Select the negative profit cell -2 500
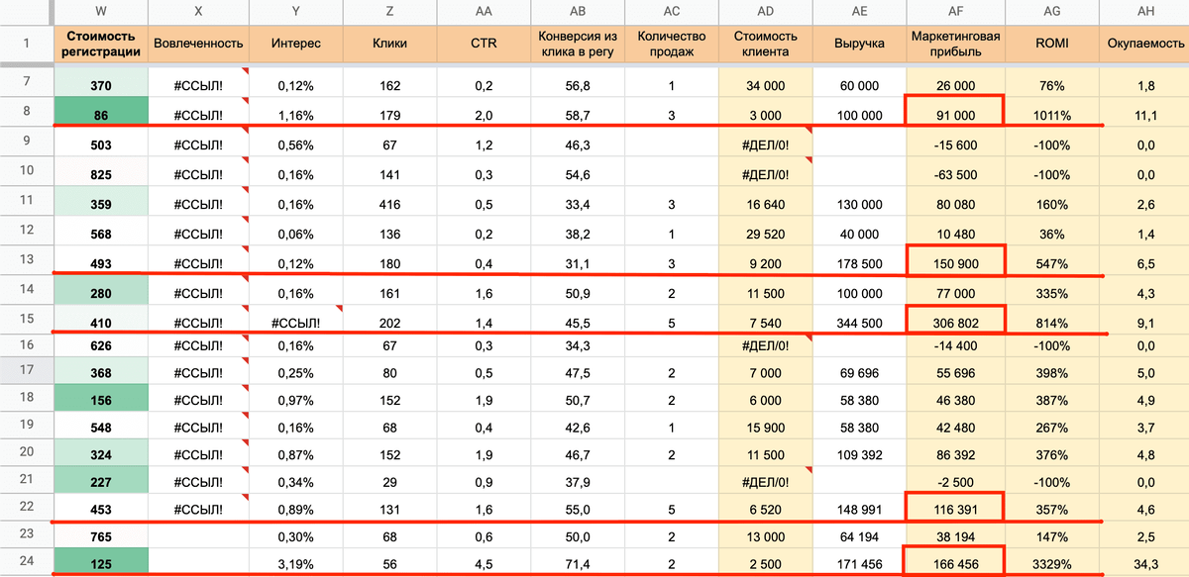The image size is (1189, 577). coord(955,481)
